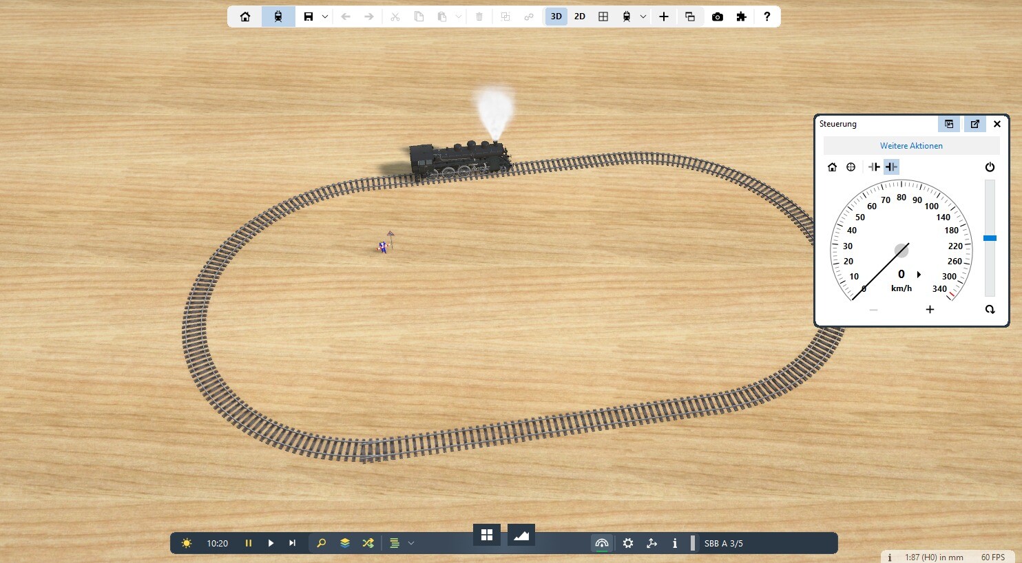Image resolution: width=1022 pixels, height=563 pixels.
Task: Click the SBB A 3/5 object name
Action: (x=724, y=543)
